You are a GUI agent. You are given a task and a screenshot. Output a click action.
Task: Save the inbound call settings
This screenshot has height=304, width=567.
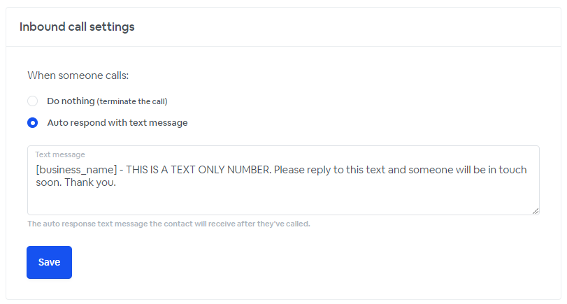click(49, 262)
